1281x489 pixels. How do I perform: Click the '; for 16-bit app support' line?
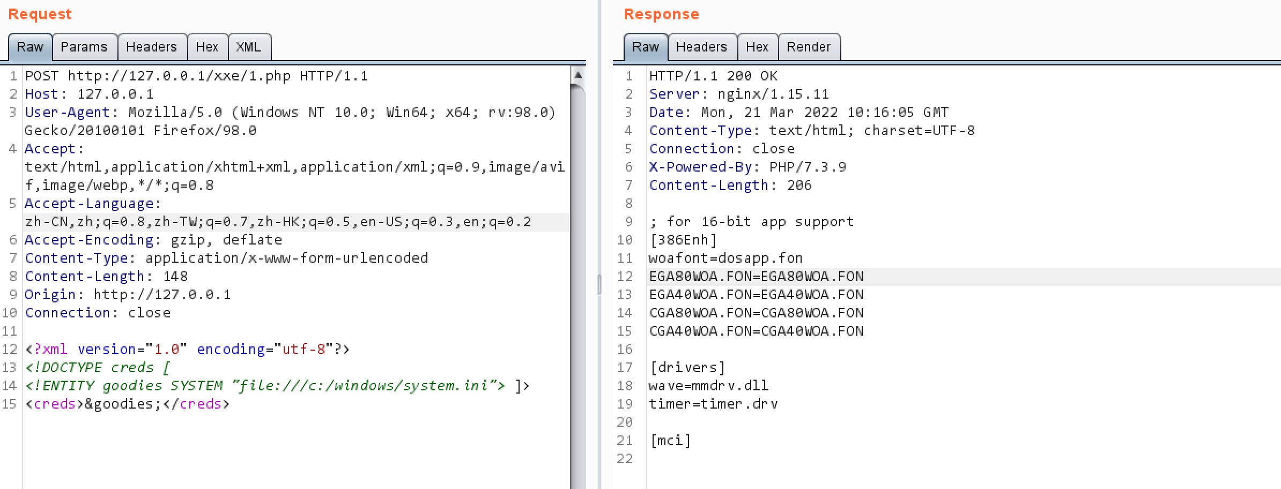pyautogui.click(x=752, y=222)
